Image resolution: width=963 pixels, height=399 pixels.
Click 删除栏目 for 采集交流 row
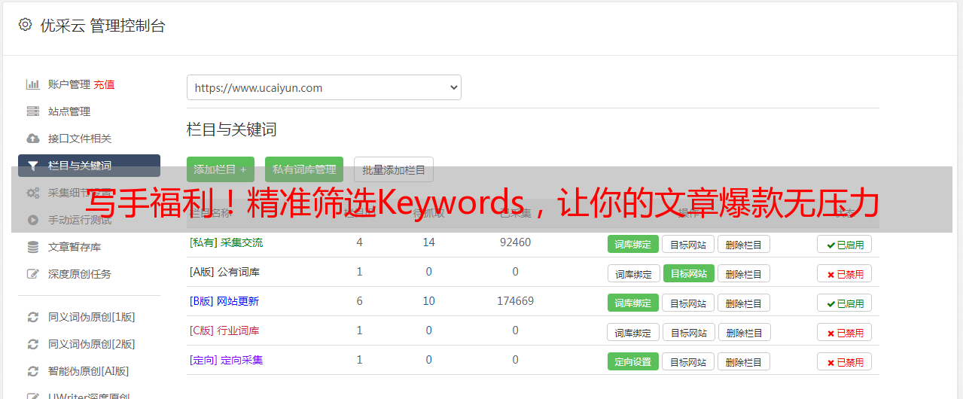[744, 244]
